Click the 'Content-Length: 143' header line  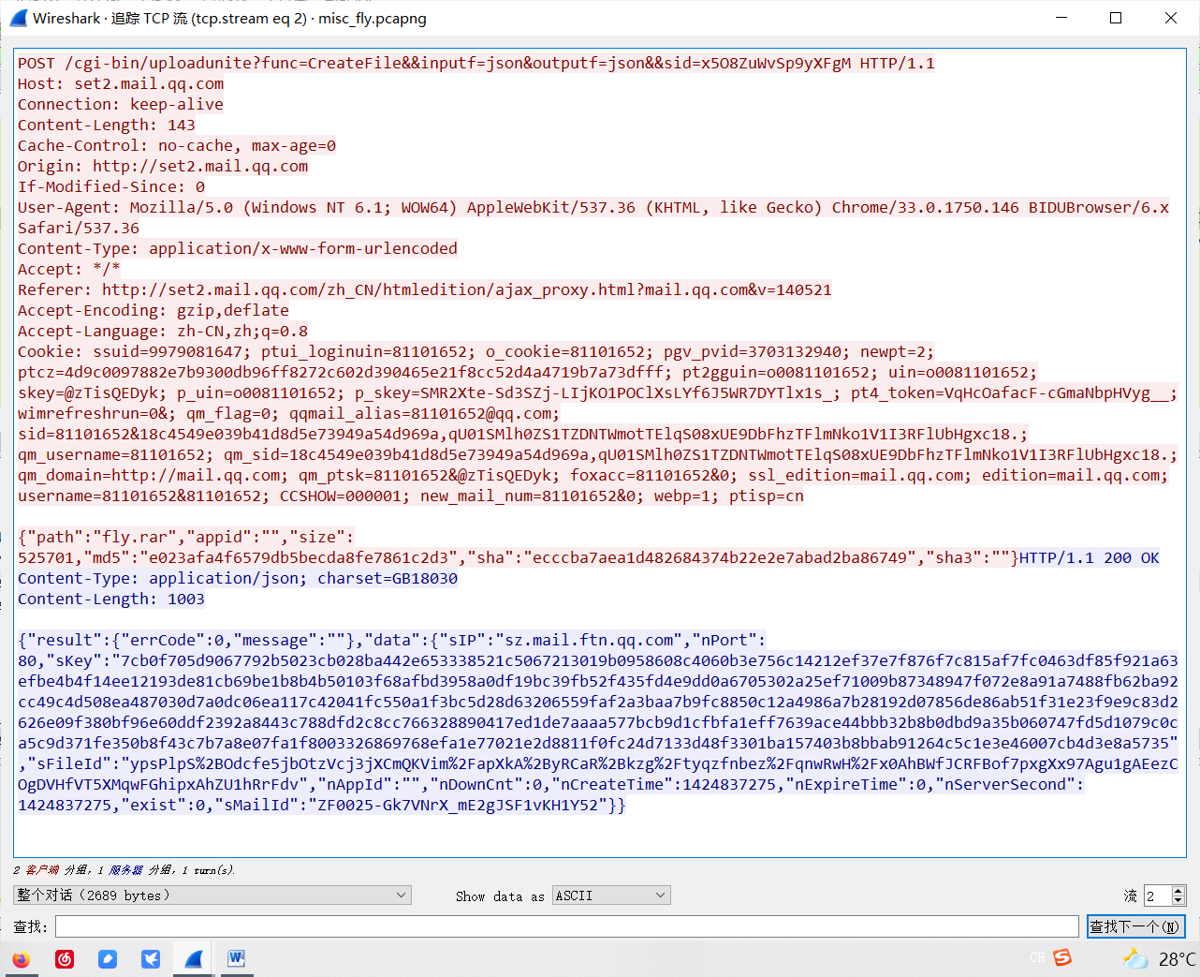[x=107, y=125]
